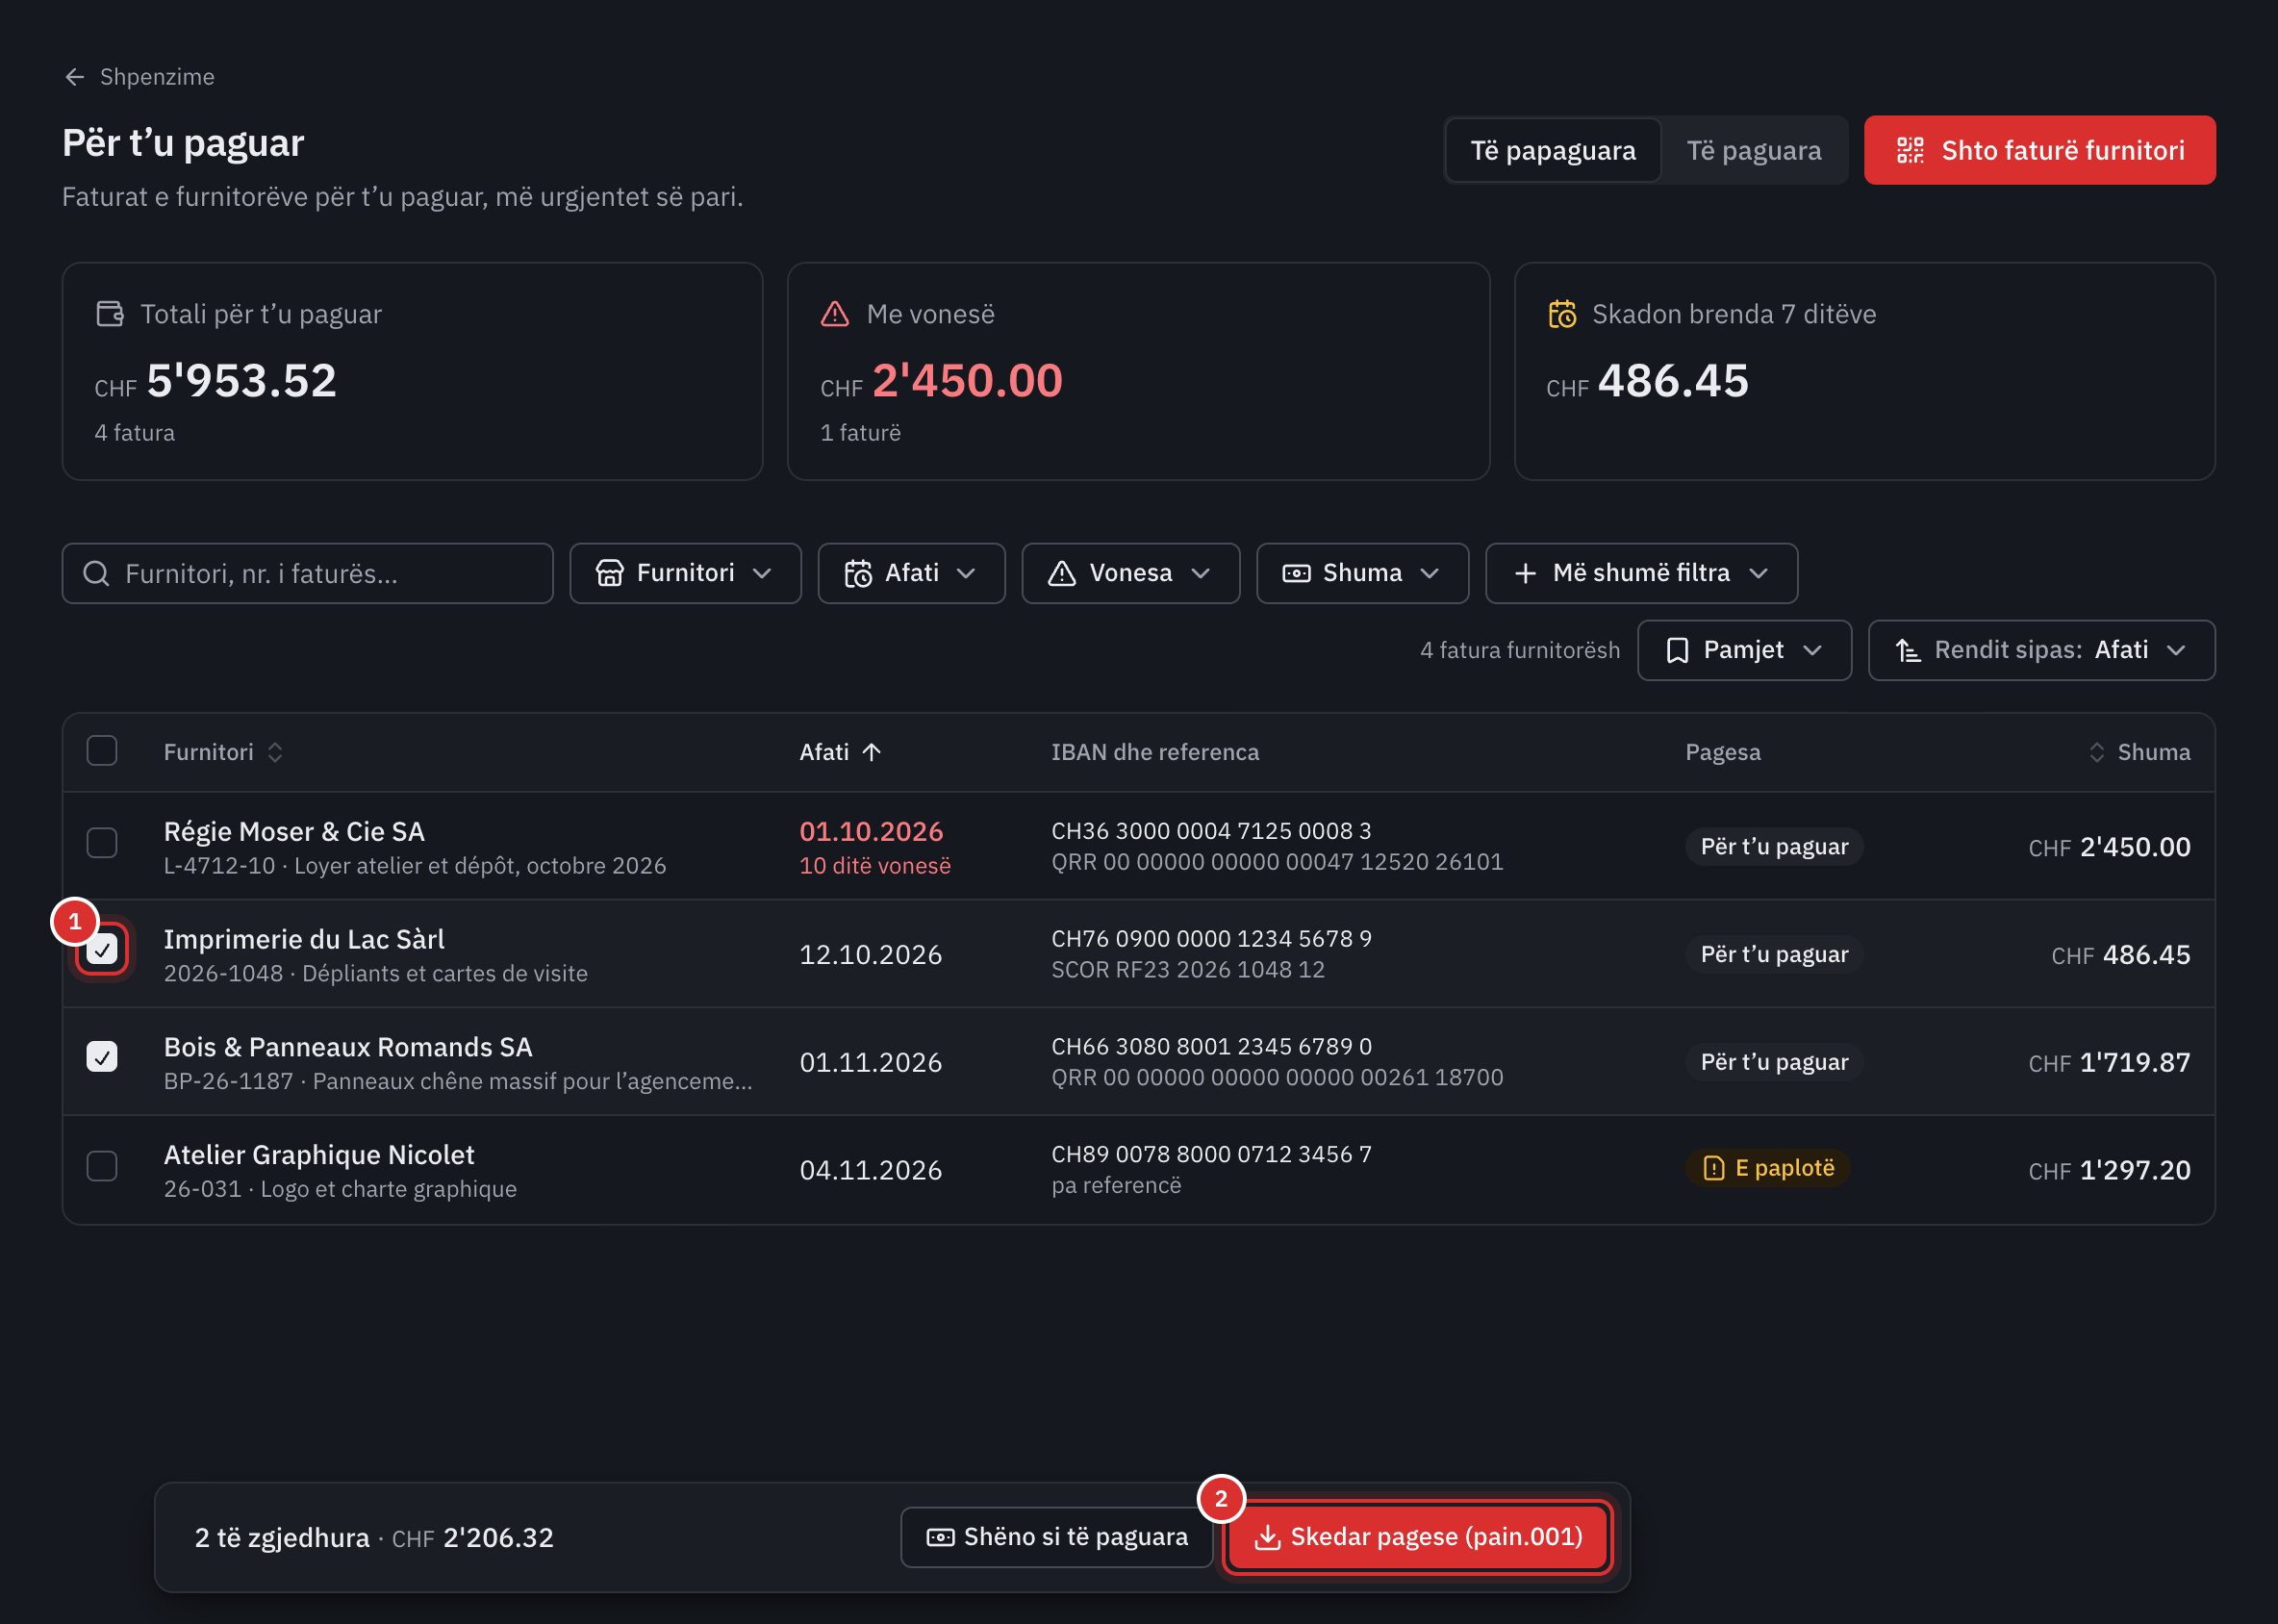Image resolution: width=2278 pixels, height=1624 pixels.
Task: Click the warning triangle in Me vonesë card
Action: pyautogui.click(x=835, y=314)
